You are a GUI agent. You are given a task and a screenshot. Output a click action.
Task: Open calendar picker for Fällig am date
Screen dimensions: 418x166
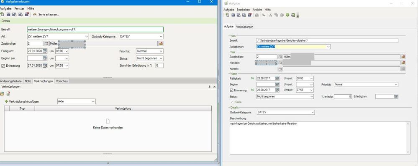(x=45, y=51)
